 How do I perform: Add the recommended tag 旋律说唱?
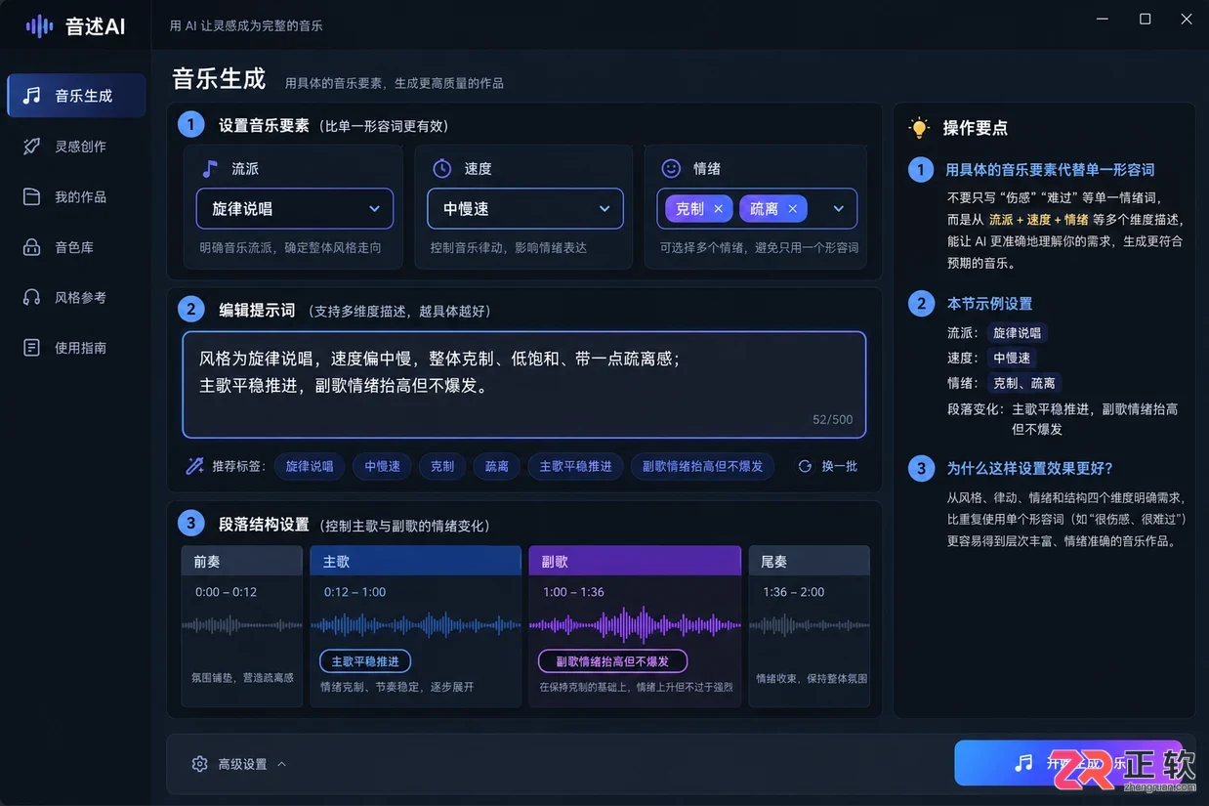[x=310, y=466]
